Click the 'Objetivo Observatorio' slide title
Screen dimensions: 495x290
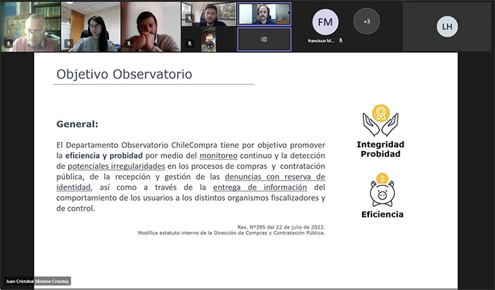coord(124,74)
